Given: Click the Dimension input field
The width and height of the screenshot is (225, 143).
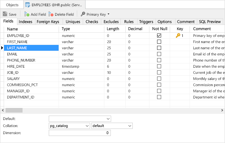Looking at the screenshot, I should (80, 133).
